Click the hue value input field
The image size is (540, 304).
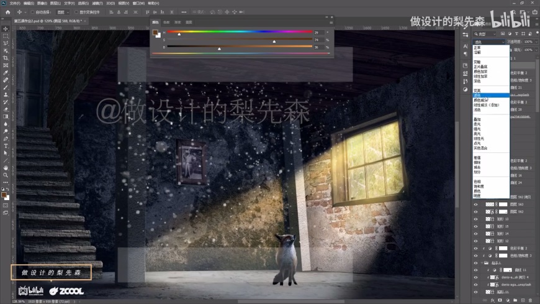(318, 32)
